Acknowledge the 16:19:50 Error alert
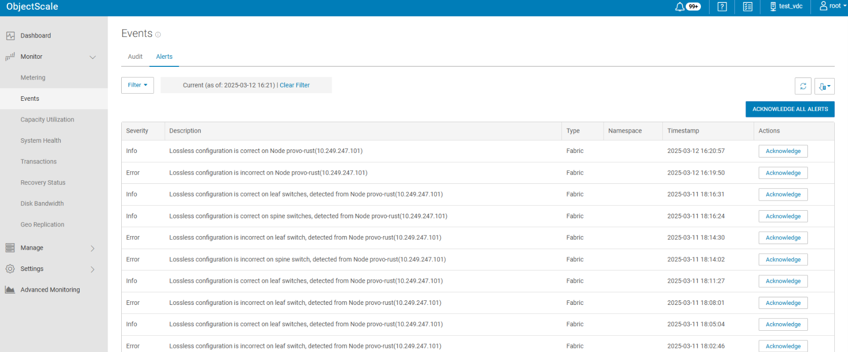 [x=783, y=173]
